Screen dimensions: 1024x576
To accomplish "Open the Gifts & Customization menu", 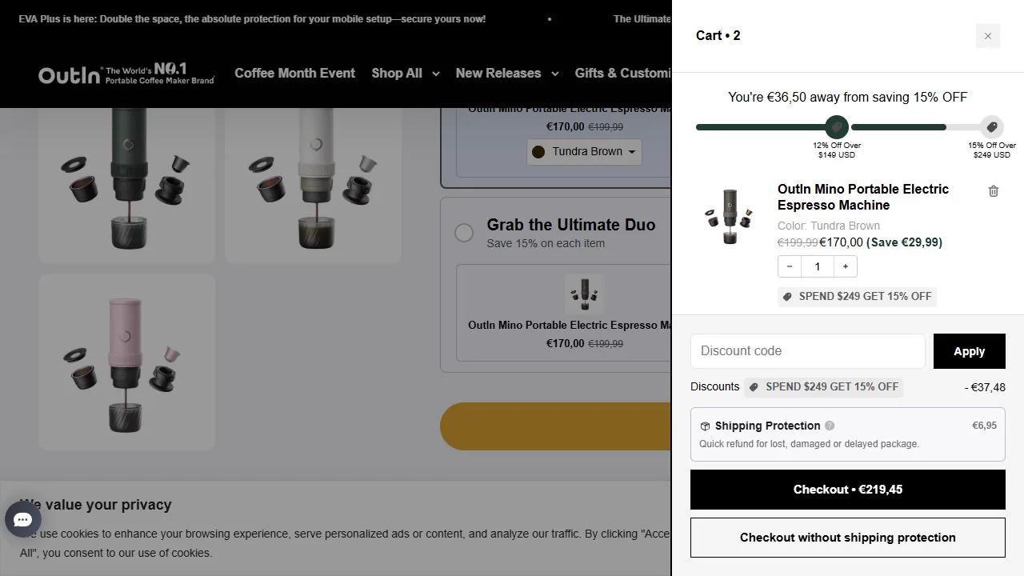I will pos(623,73).
